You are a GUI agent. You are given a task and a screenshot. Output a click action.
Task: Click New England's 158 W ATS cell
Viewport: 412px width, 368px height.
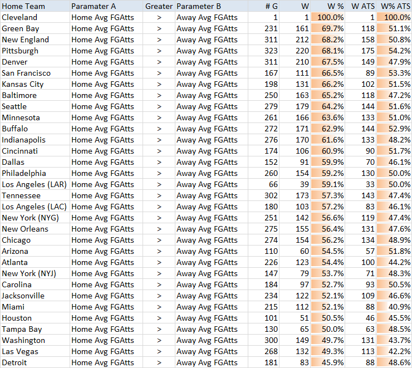[x=360, y=40]
